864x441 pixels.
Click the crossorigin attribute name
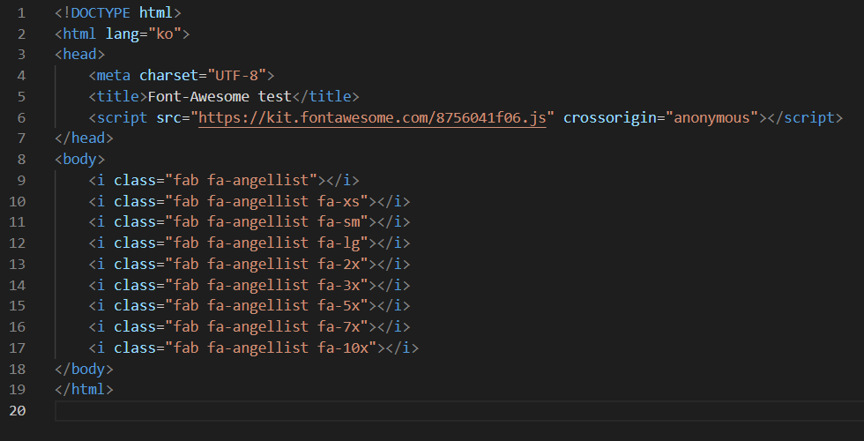pyautogui.click(x=610, y=117)
